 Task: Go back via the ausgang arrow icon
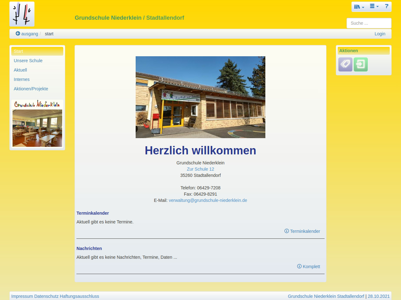pyautogui.click(x=18, y=33)
